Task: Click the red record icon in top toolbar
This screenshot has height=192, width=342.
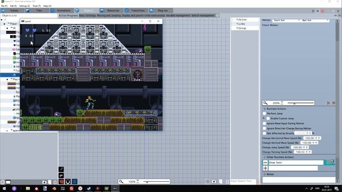Action: (323, 11)
